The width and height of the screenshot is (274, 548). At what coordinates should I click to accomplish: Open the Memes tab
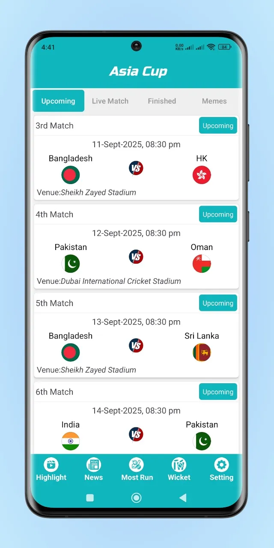coord(214,101)
